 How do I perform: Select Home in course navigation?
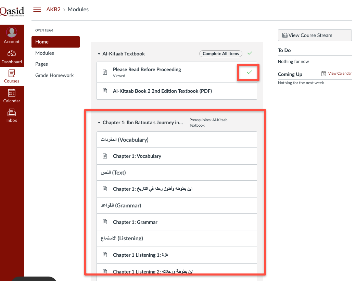tap(55, 42)
